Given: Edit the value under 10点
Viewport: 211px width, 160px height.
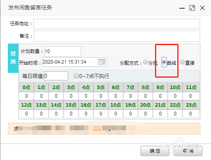Looking at the screenshot, I should [175, 96].
